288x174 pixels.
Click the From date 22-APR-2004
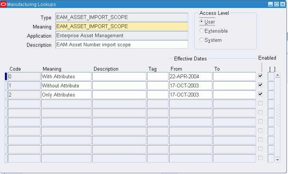click(190, 76)
